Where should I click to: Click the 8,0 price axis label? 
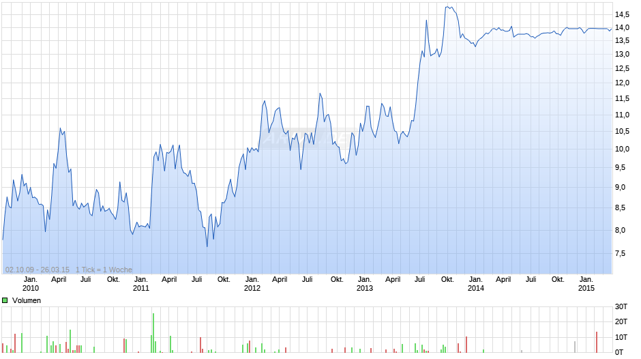(620, 230)
